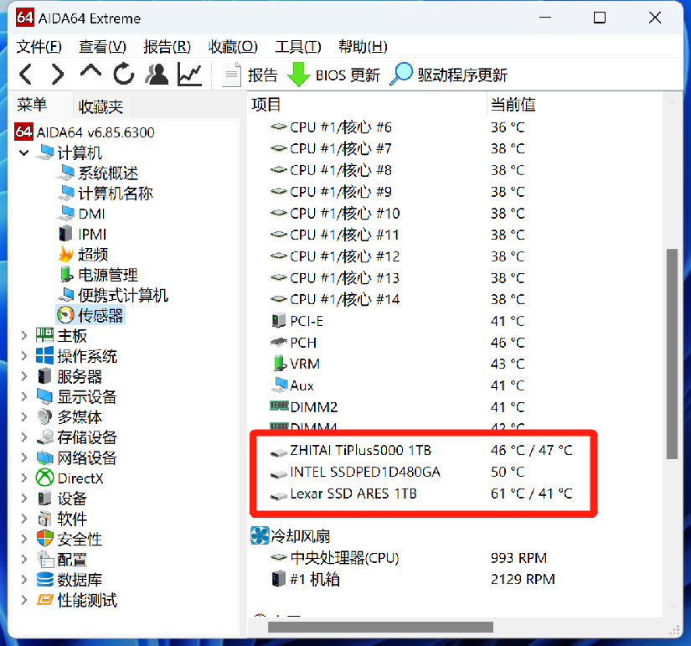Viewport: 691px width, 646px height.
Task: Click the horizontal scrollbar thumb
Action: (x=380, y=627)
